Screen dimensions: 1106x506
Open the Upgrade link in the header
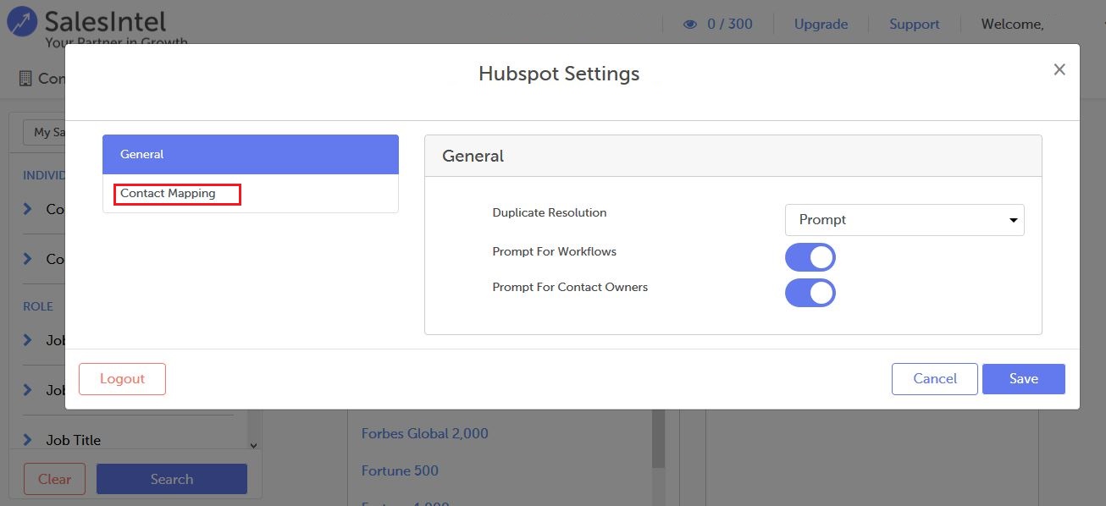tap(821, 25)
